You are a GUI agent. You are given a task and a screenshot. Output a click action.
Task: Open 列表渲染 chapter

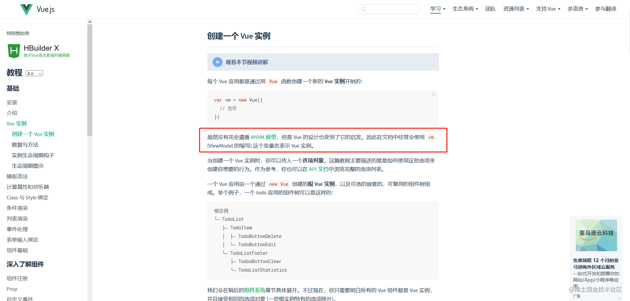[x=17, y=218]
